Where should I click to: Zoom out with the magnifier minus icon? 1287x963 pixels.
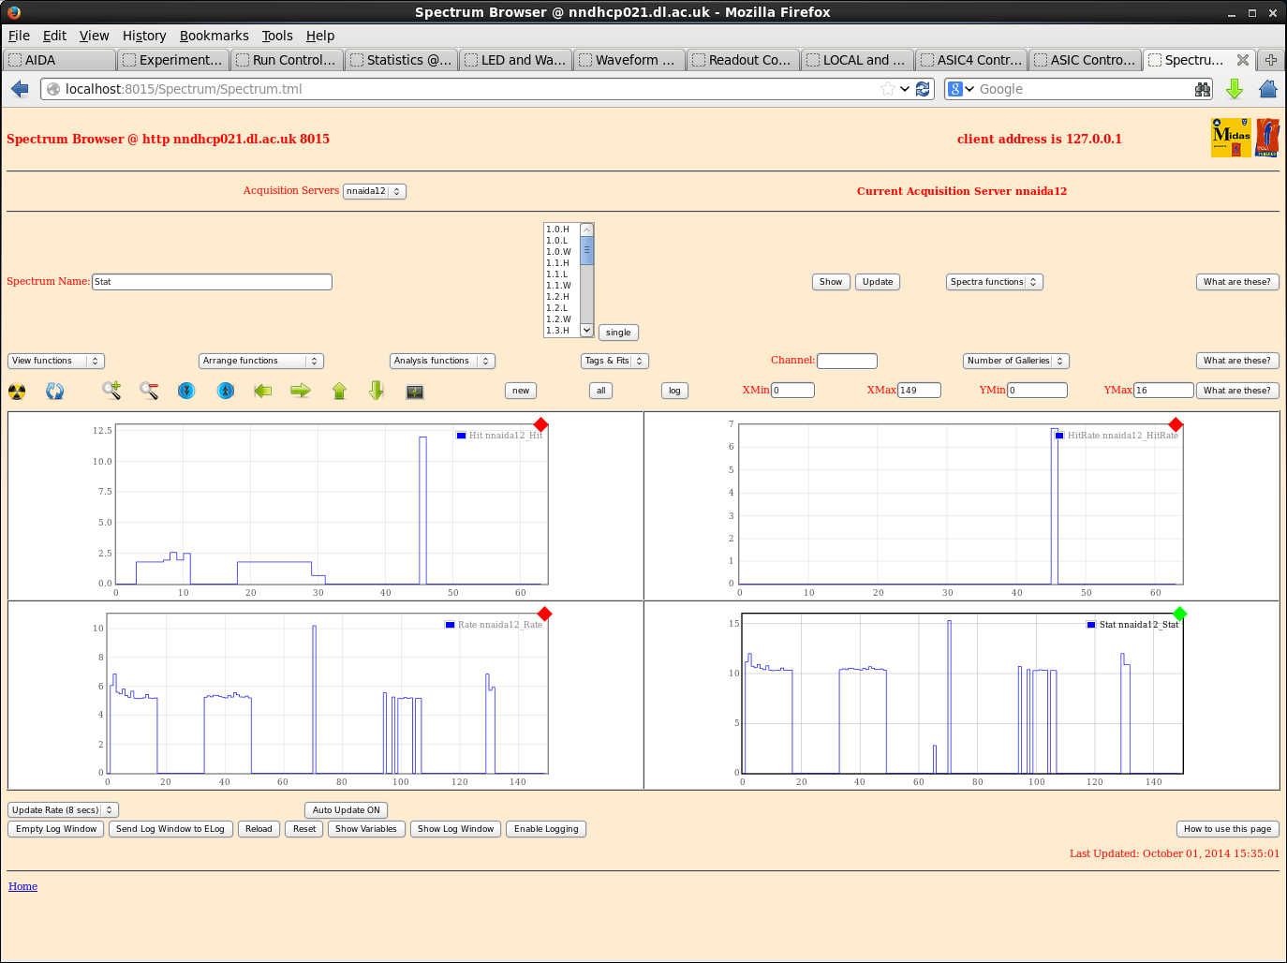click(149, 391)
